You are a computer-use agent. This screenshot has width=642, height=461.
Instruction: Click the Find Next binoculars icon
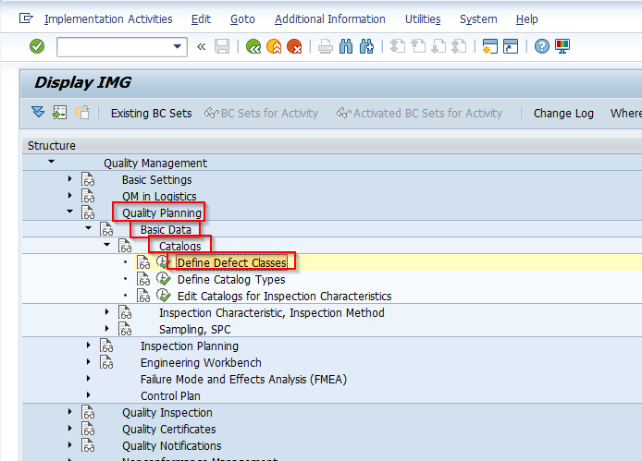[366, 46]
